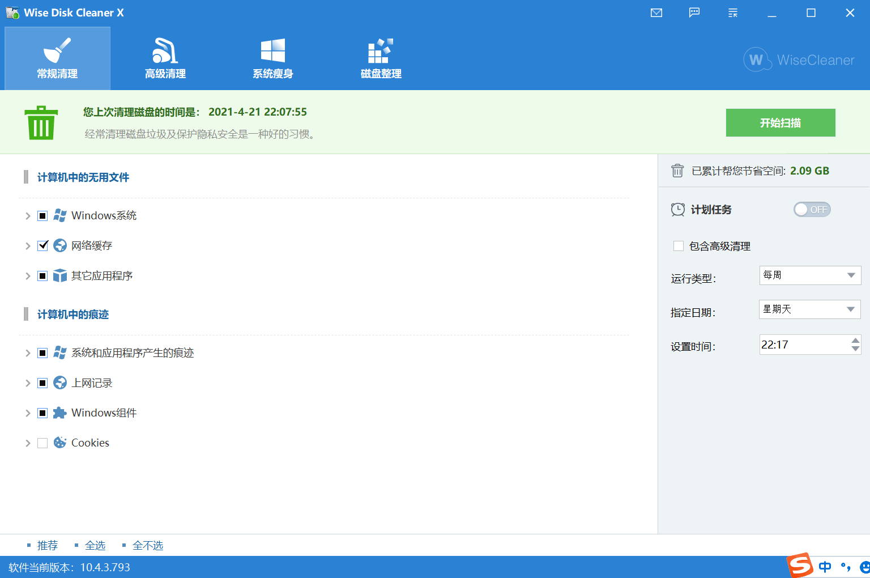Open the 系统瘦身 system slimming tool
This screenshot has width=870, height=578.
[274, 57]
